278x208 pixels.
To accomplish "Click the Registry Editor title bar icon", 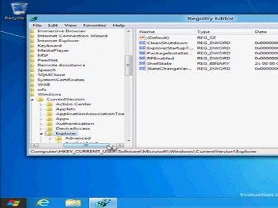I will (34, 18).
